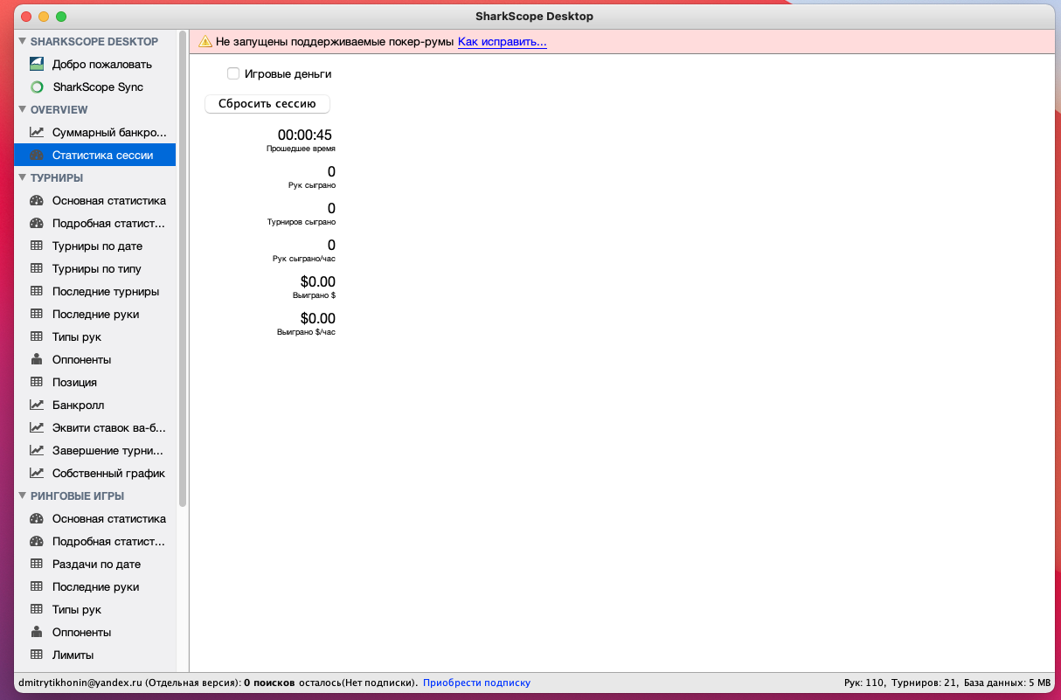Viewport: 1061px width, 700px height.
Task: Enable the Игровые деньги checkbox
Action: (x=233, y=74)
